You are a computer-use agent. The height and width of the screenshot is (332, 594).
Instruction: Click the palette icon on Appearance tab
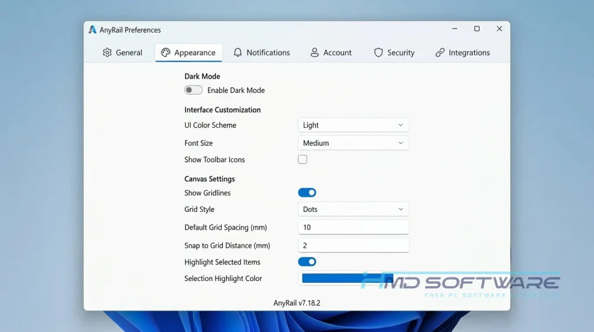pos(165,53)
